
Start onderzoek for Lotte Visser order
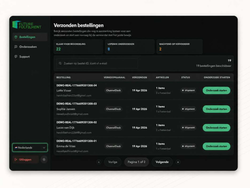216,90
